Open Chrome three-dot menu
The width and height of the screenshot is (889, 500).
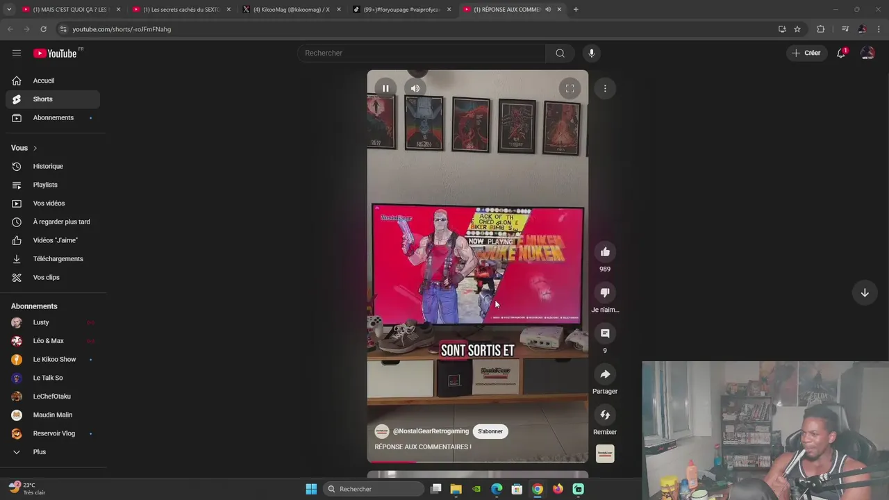click(879, 29)
